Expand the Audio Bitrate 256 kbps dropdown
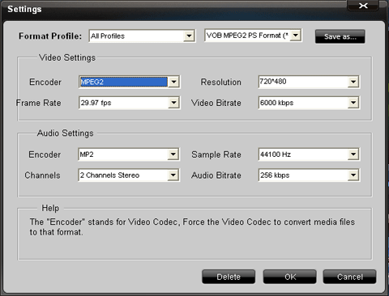 point(353,175)
